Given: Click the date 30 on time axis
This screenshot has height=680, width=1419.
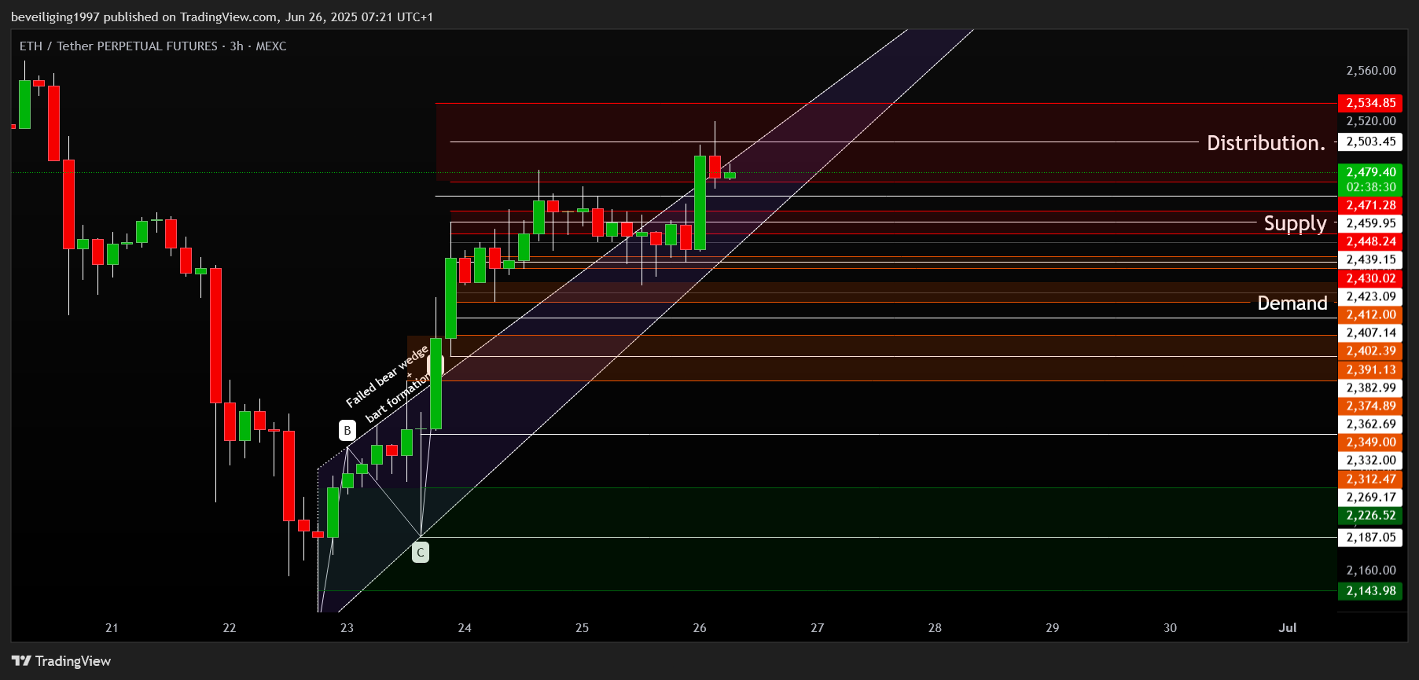Looking at the screenshot, I should click(1170, 628).
